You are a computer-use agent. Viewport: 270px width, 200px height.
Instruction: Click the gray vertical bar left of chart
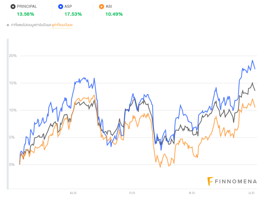[x=8, y=113]
